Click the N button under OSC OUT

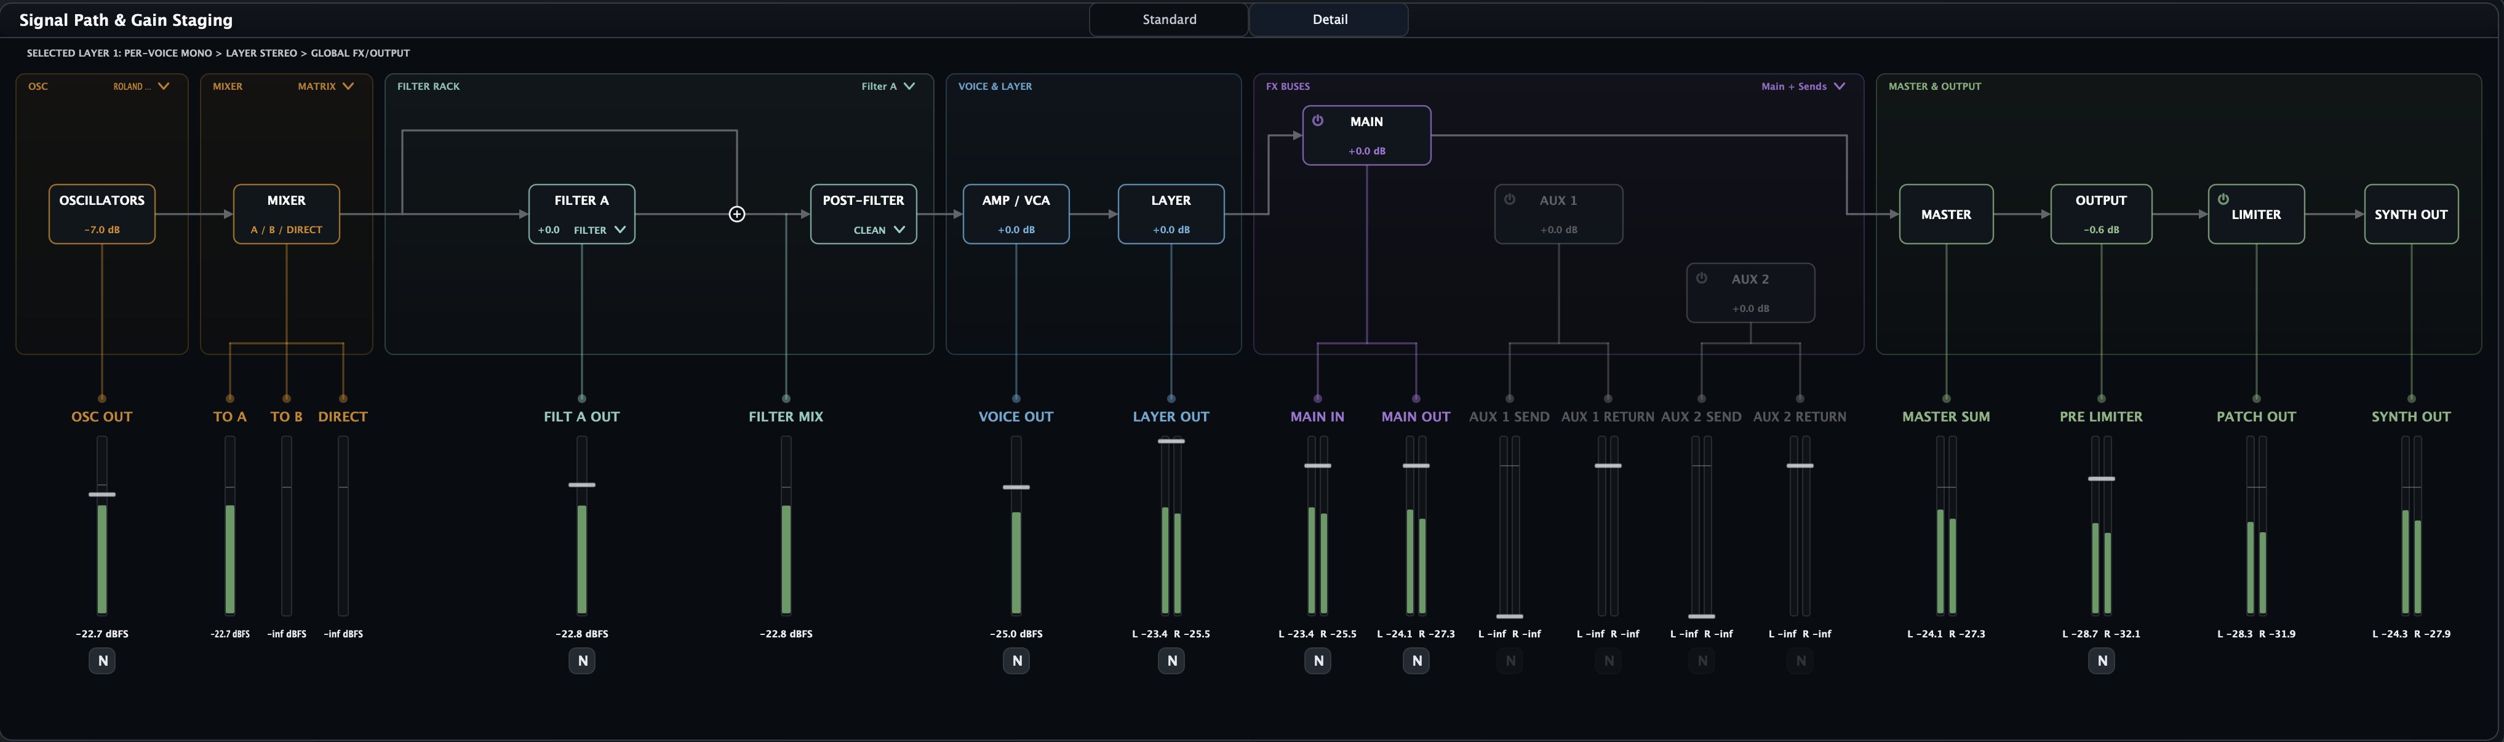click(x=102, y=661)
